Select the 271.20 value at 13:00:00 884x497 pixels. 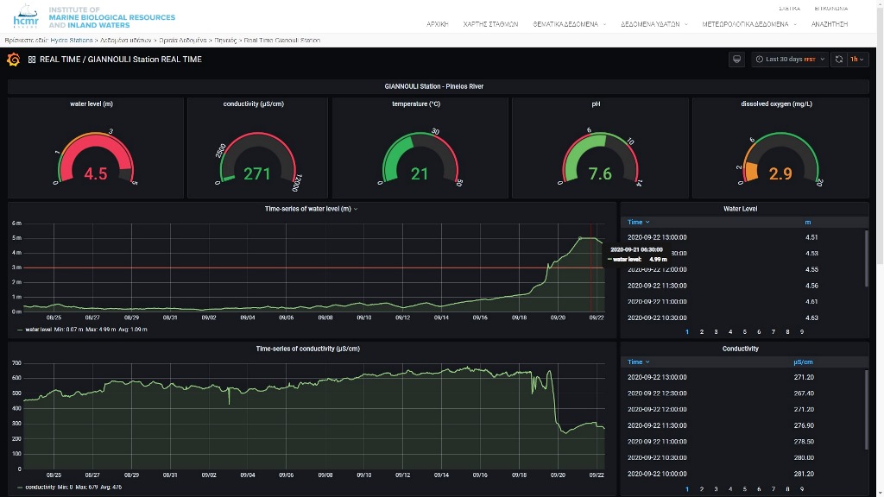point(804,377)
